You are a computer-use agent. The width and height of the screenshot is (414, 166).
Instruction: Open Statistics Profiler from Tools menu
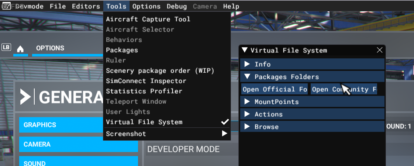[x=144, y=91]
